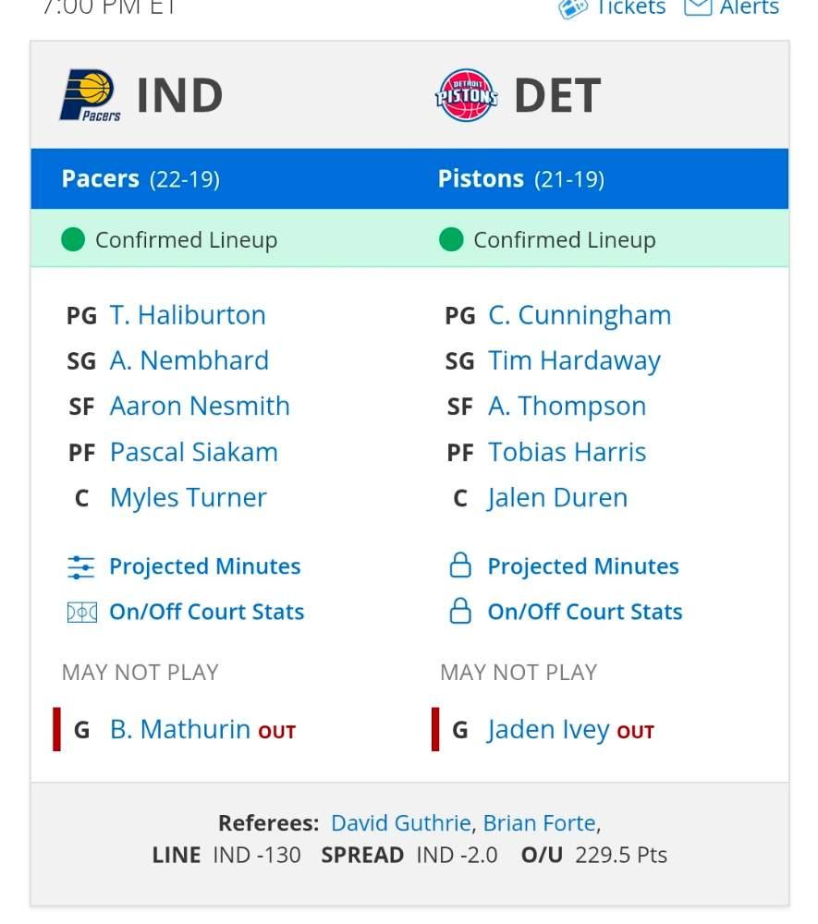The image size is (818, 924).
Task: Click the Tickets icon at the top
Action: pos(573,8)
